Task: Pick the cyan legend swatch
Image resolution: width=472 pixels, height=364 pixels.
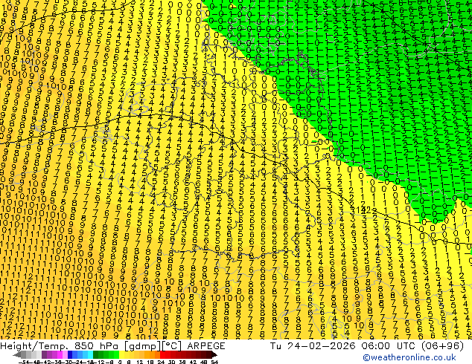Action: (90, 354)
